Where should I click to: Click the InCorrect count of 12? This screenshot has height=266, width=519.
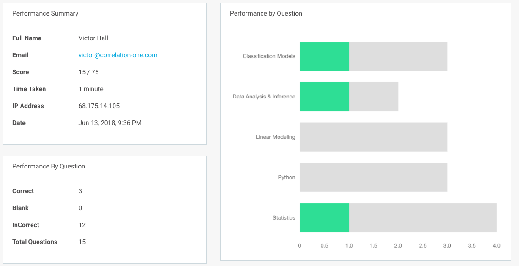(x=82, y=225)
